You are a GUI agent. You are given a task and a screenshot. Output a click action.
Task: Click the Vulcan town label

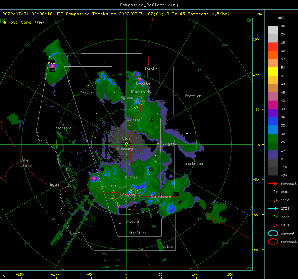point(169,246)
